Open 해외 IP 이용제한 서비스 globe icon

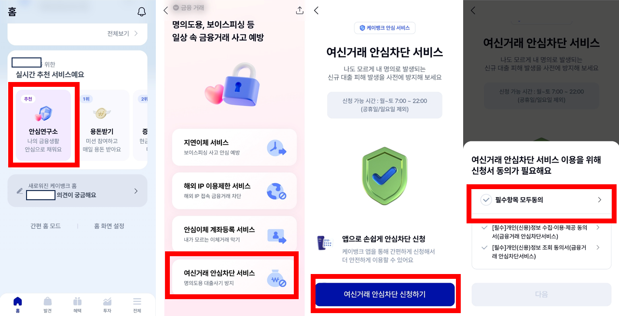(234, 191)
